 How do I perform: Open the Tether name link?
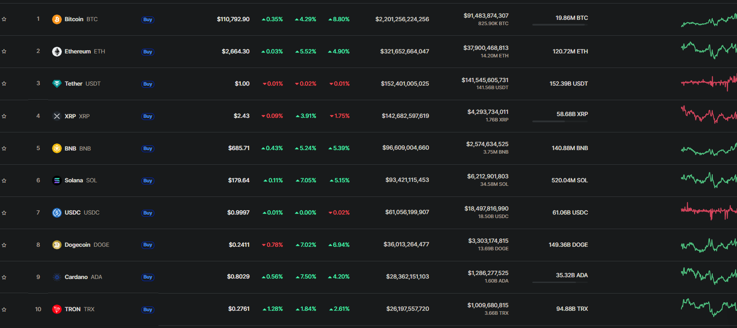(74, 84)
